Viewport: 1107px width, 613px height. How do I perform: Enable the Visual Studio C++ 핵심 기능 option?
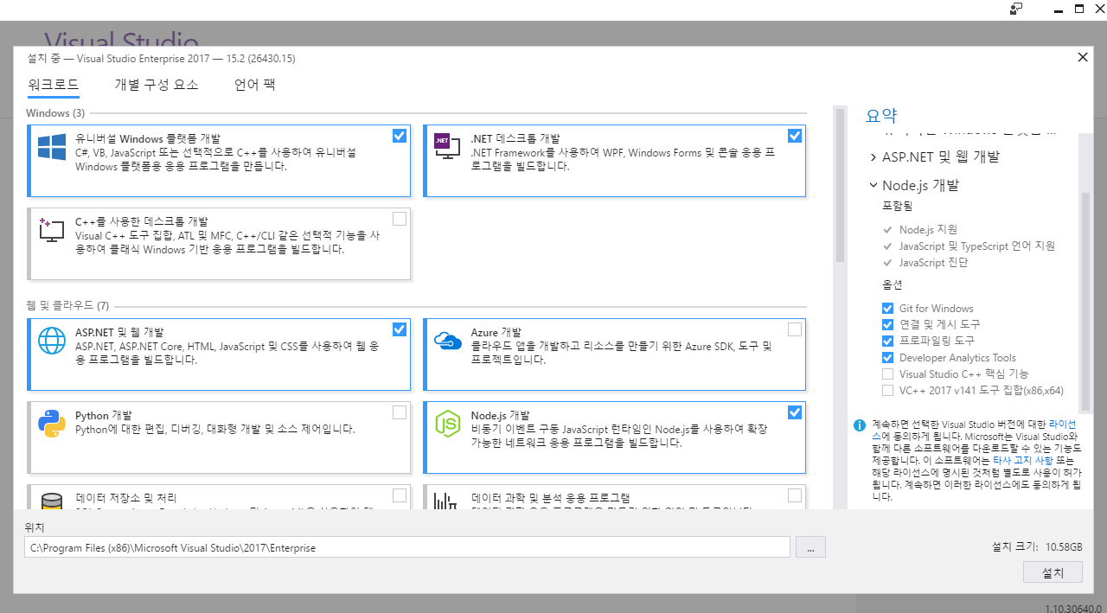coord(887,374)
